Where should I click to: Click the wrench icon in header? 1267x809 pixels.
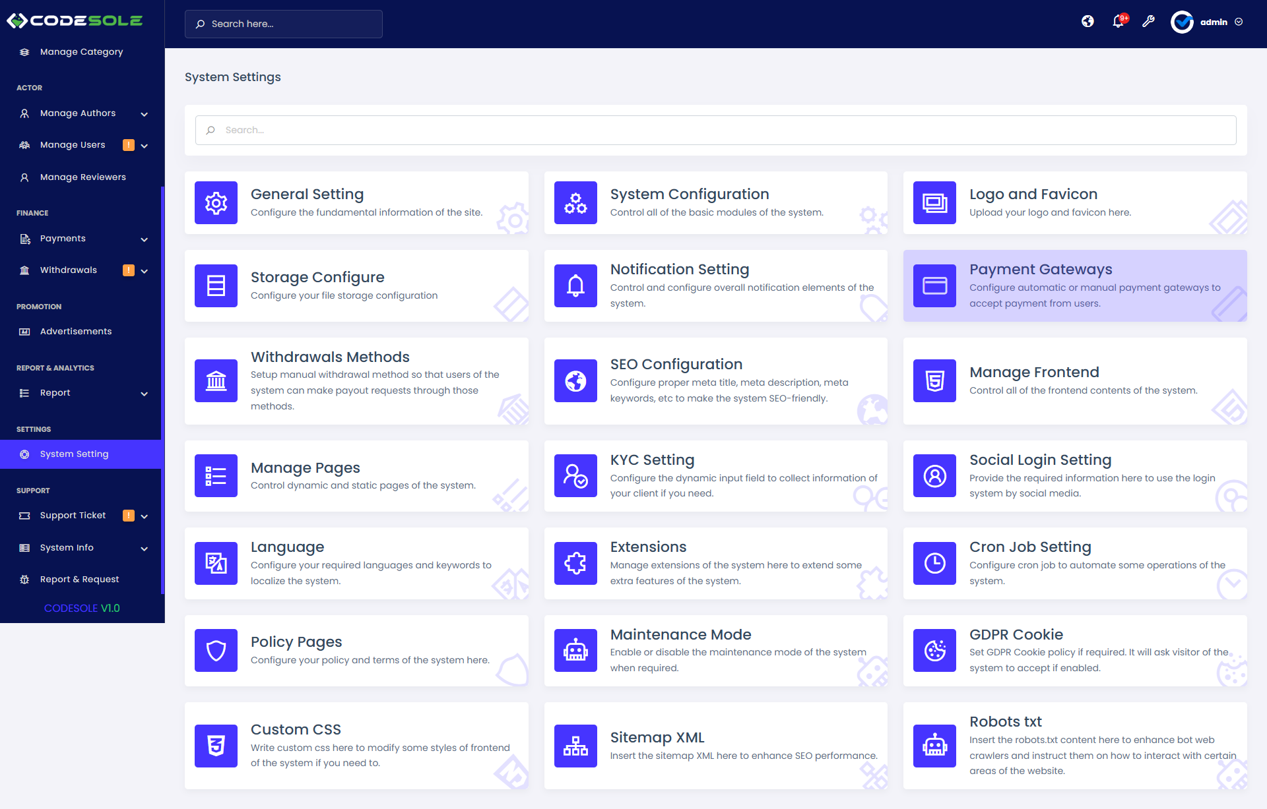1148,22
